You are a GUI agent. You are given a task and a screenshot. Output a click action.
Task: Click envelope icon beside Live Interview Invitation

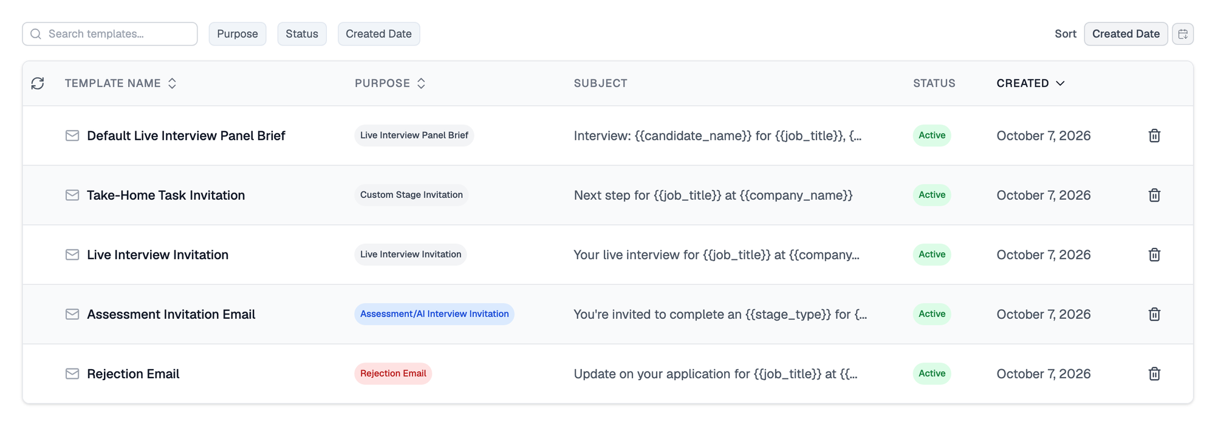(72, 254)
